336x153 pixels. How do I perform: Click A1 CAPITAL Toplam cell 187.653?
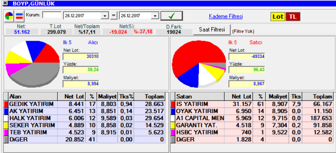tap(318, 118)
